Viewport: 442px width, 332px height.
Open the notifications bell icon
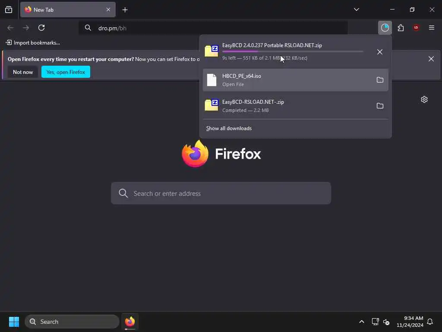point(430,322)
